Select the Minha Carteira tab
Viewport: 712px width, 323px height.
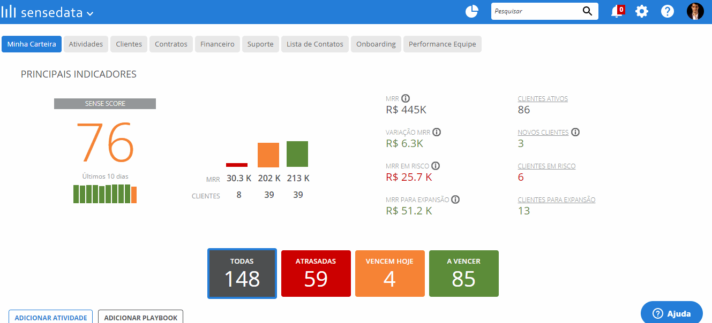(32, 44)
